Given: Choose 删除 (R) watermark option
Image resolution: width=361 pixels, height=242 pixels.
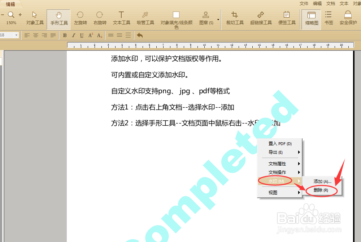Looking at the screenshot, I should [322, 190].
